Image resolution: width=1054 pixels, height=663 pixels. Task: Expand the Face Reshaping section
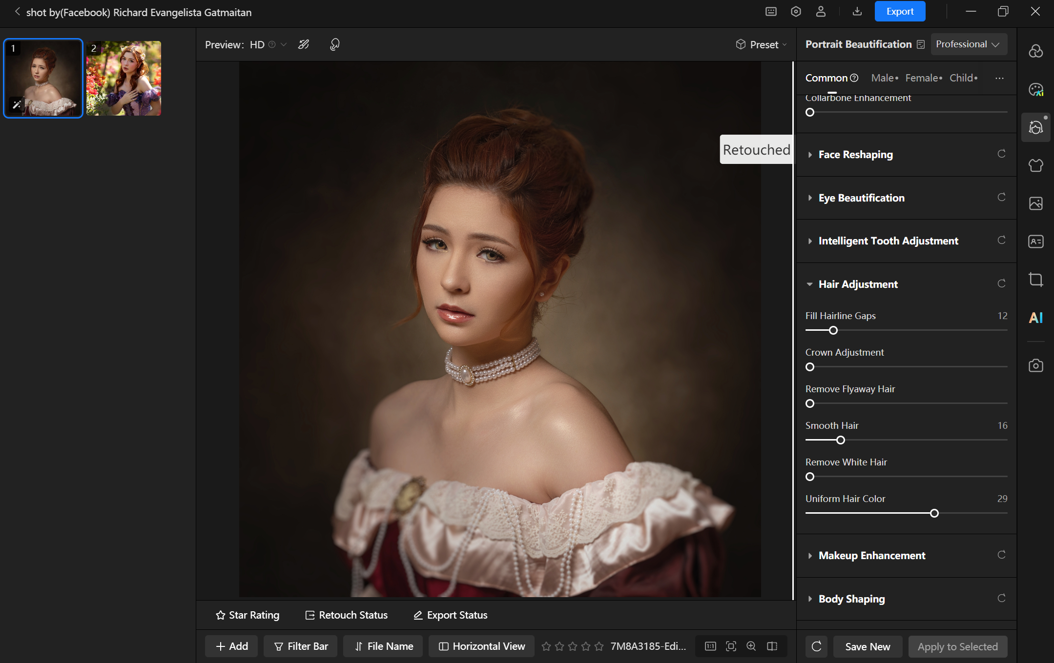[855, 155]
